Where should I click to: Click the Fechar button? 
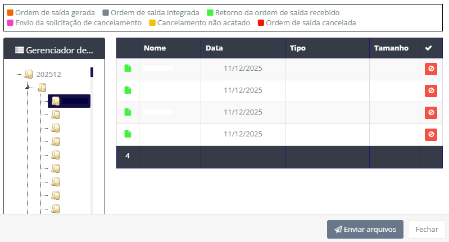(427, 229)
